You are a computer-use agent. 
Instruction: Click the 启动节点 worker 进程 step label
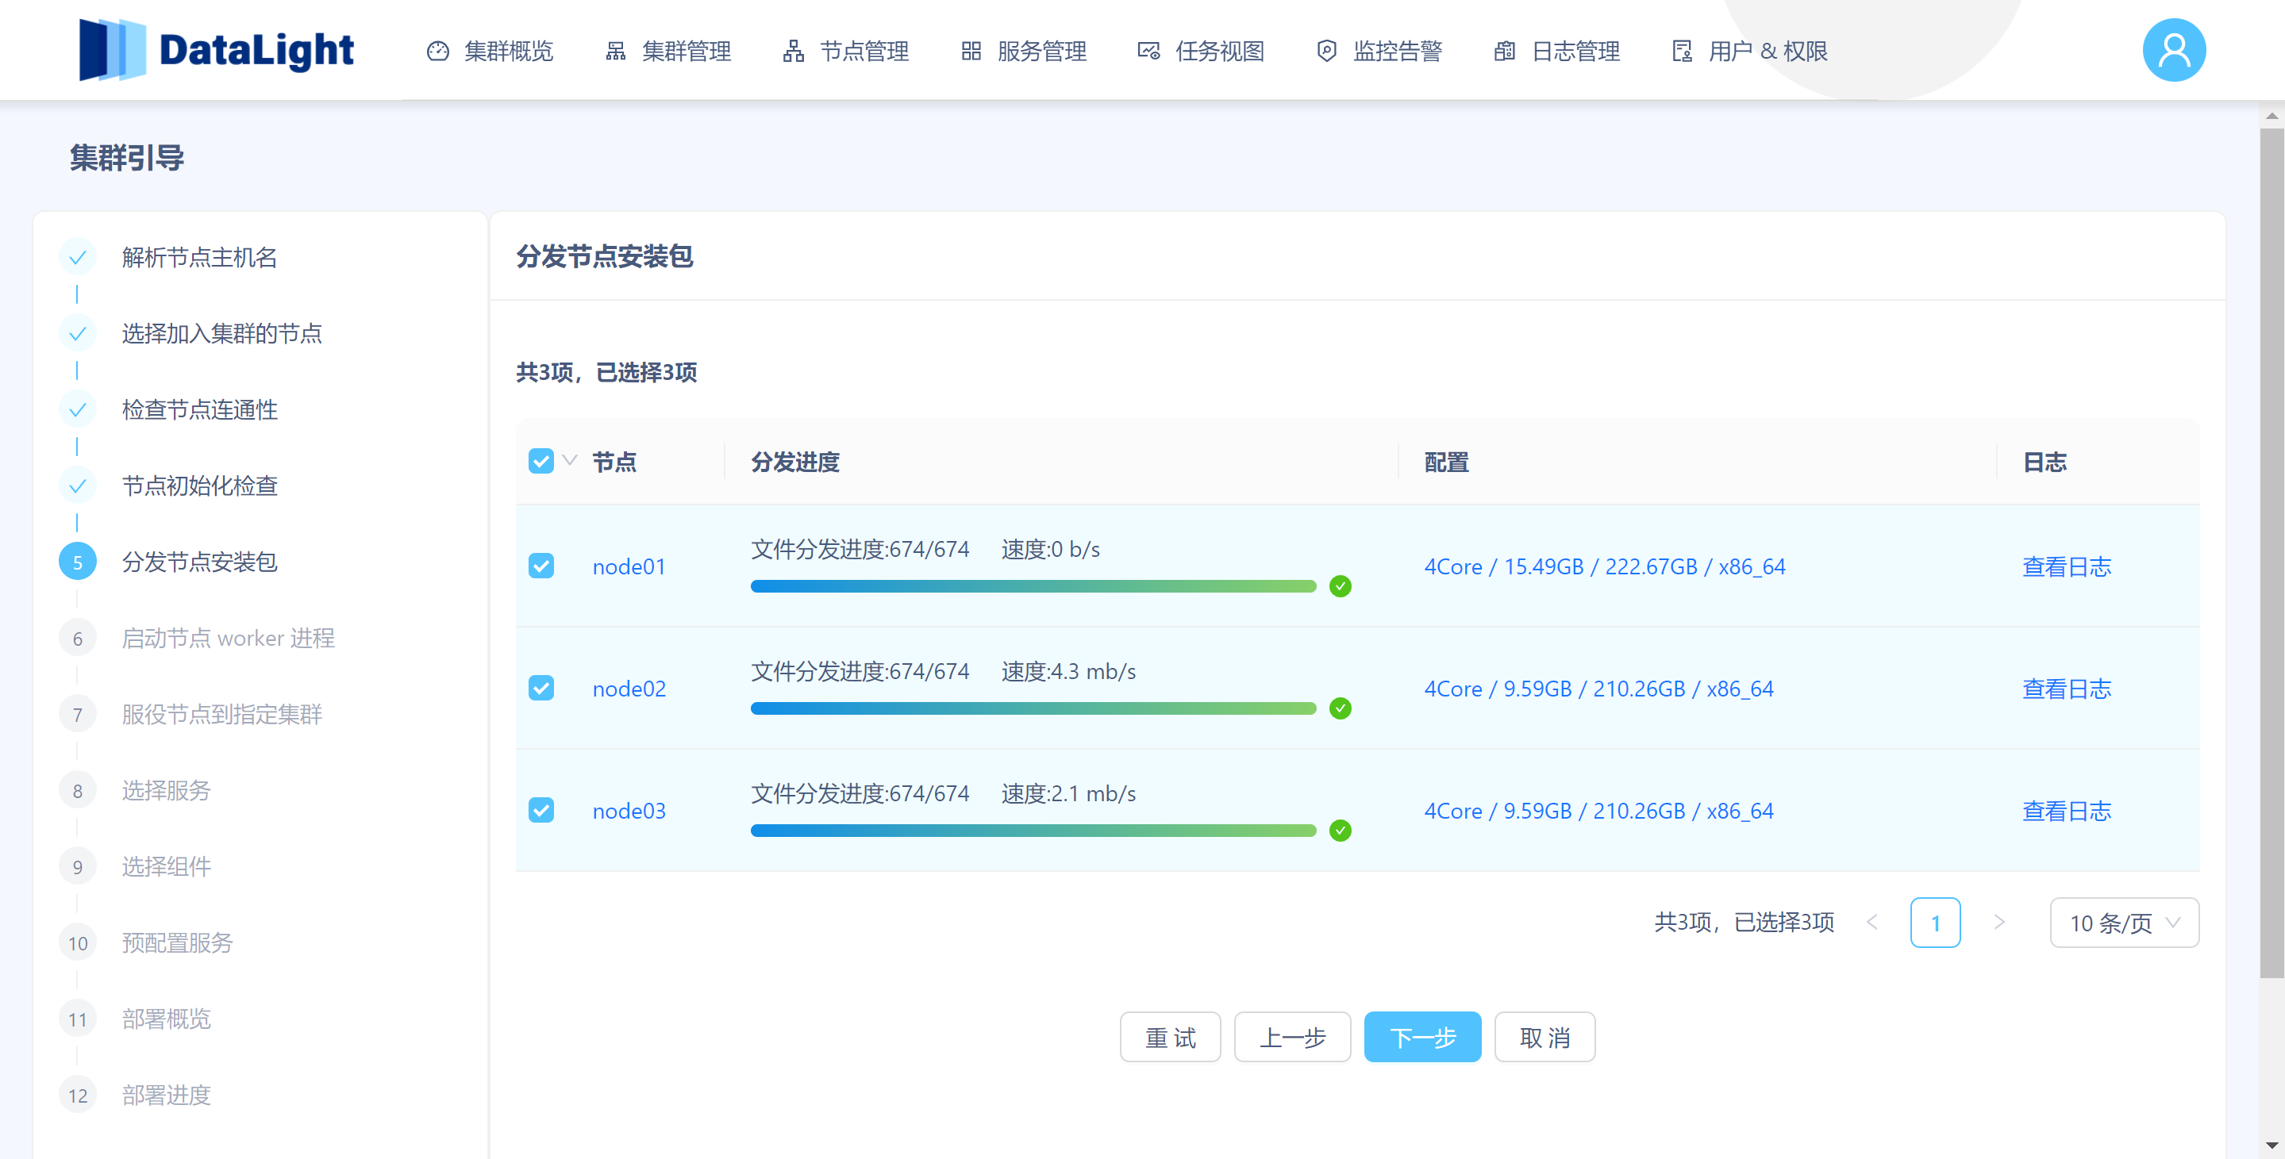[x=228, y=639]
